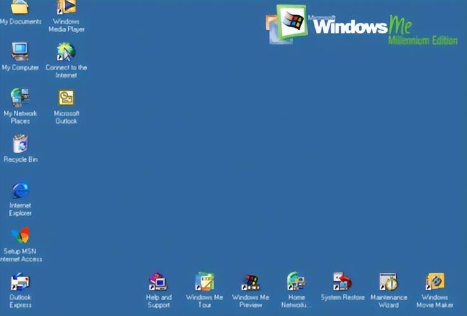Image resolution: width=467 pixels, height=316 pixels.
Task: Open the Windows Me Preview shortcut
Action: tap(251, 282)
